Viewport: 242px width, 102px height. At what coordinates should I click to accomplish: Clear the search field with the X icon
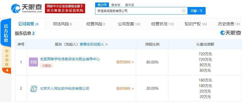click(184, 11)
